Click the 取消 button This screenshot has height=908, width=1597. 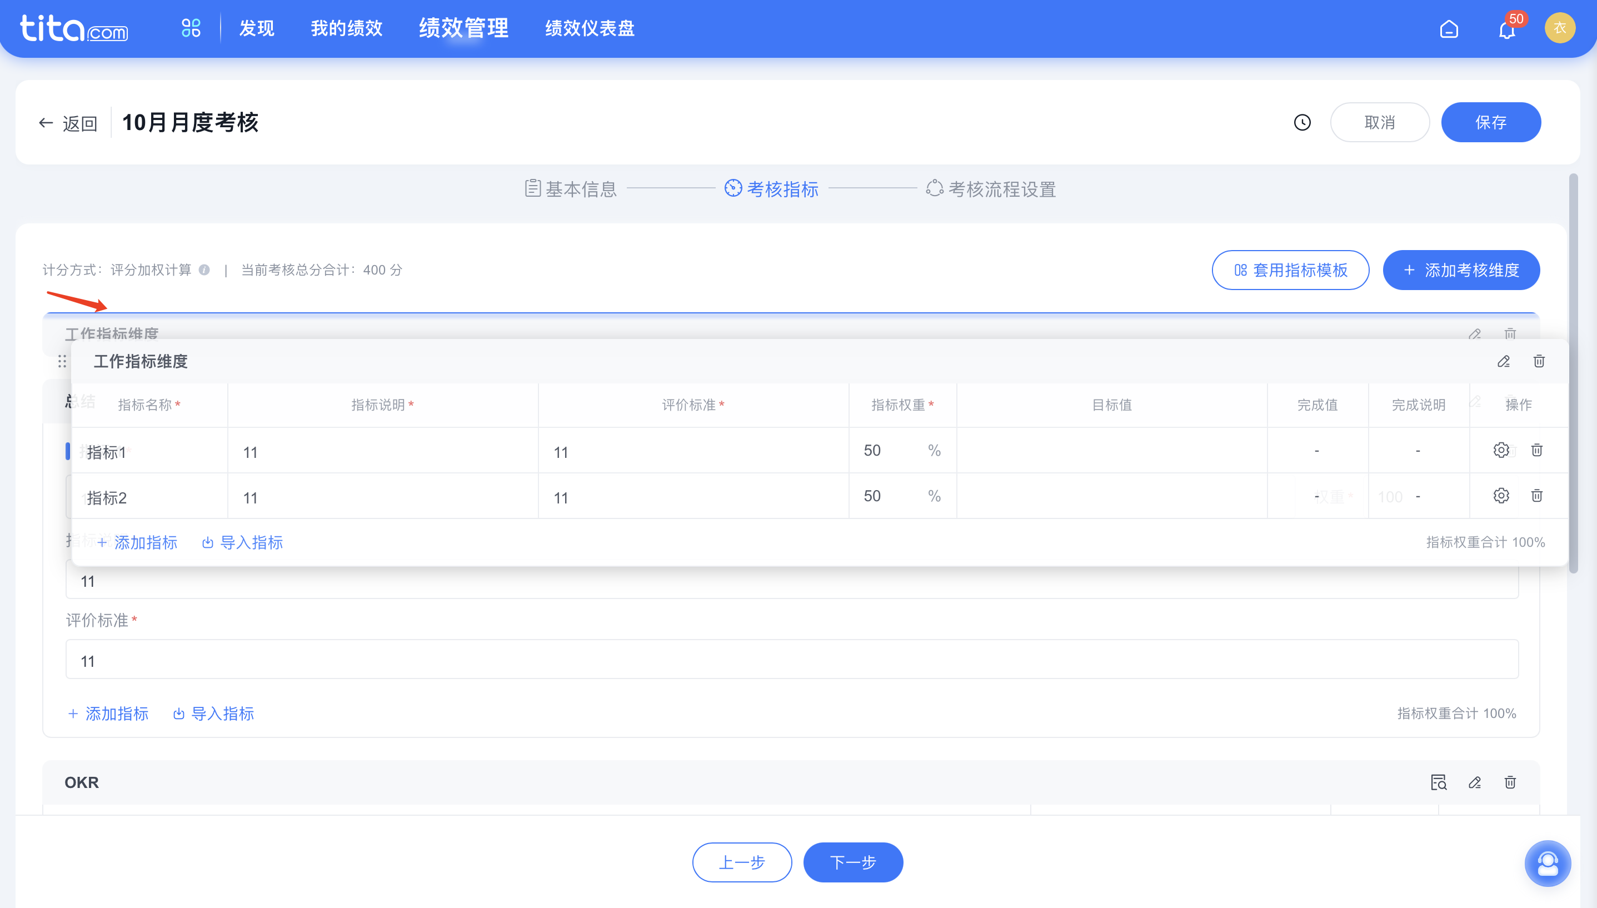tap(1379, 122)
